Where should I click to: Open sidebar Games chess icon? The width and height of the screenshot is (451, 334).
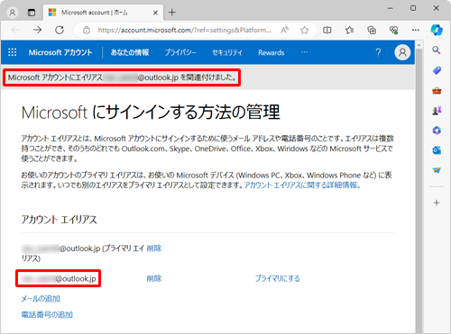pyautogui.click(x=437, y=111)
